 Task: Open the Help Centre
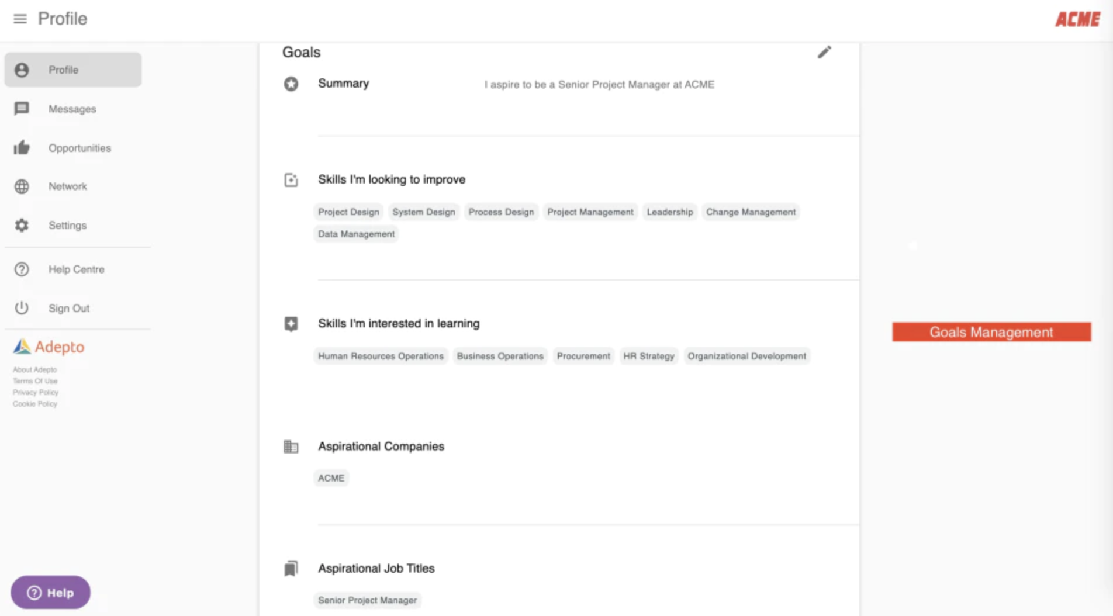(76, 269)
